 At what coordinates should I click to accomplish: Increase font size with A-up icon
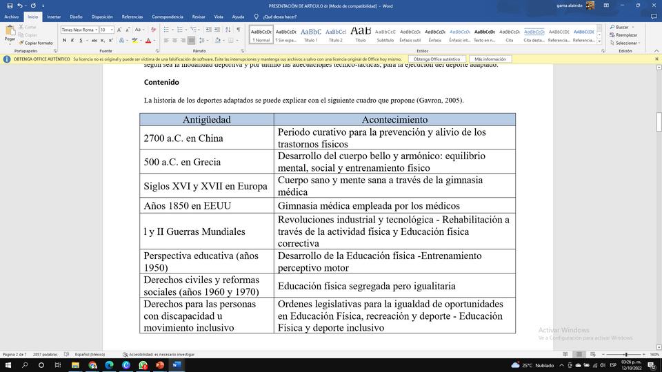pos(119,30)
